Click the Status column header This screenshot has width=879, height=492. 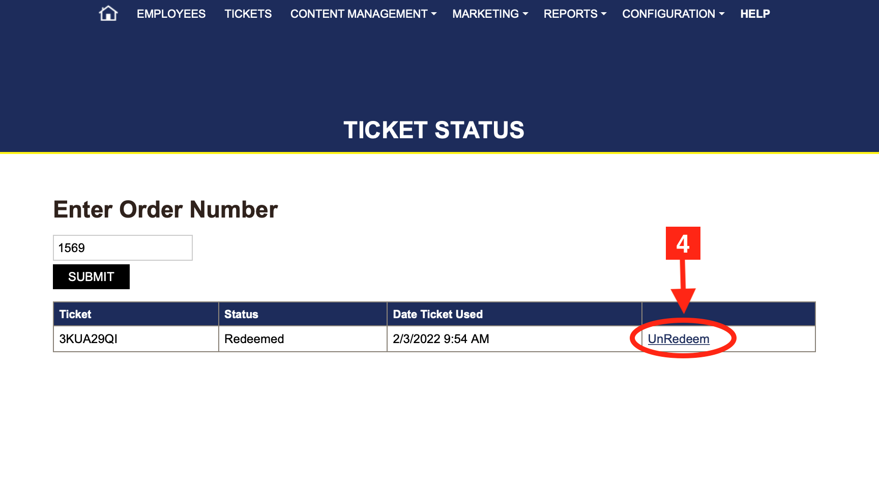tap(241, 314)
